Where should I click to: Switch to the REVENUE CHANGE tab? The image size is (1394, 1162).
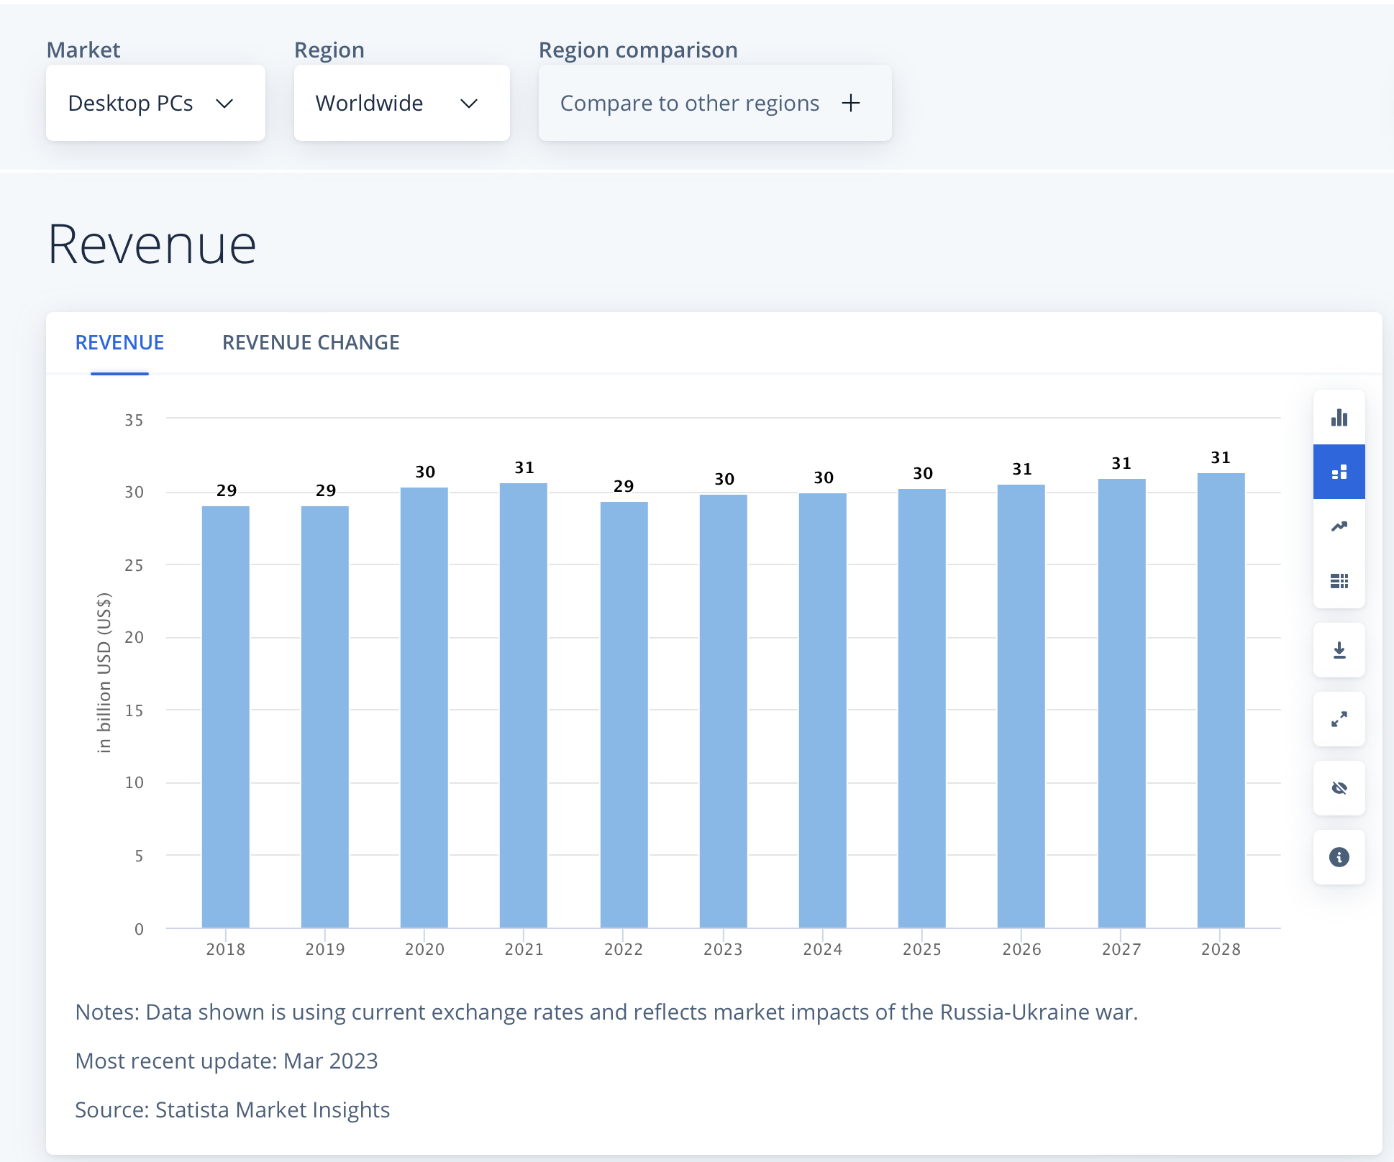[x=311, y=342]
